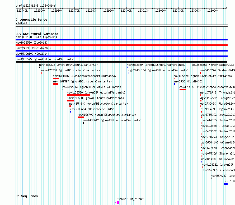Viewport: 235px width, 205px height.
Task: Select the red nsv1033520 (Coe2014) bar
Action: coord(121,45)
